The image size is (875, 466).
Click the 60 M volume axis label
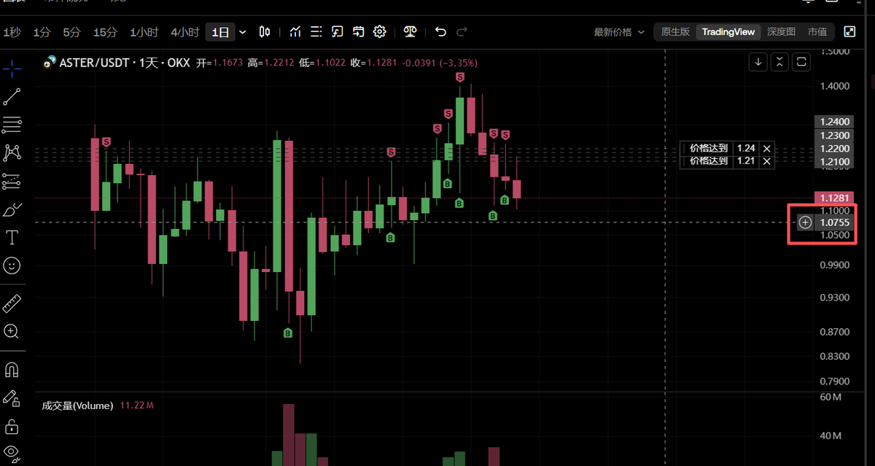[831, 397]
